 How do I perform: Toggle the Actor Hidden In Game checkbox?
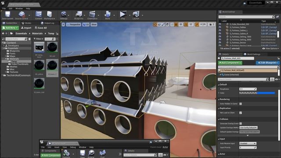coord(241,104)
